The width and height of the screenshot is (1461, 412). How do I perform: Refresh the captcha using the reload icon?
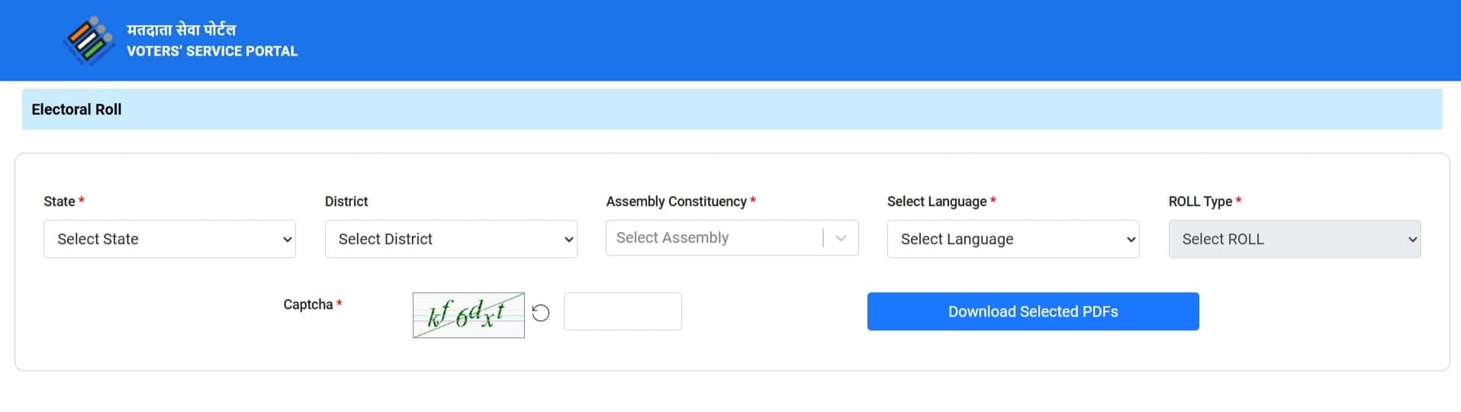pos(540,313)
